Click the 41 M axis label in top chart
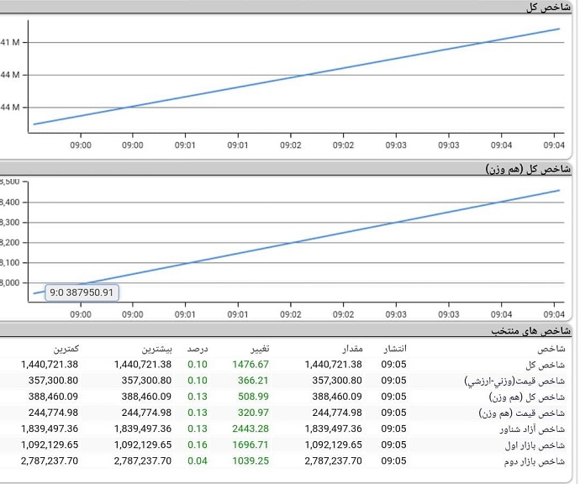Viewport: 580px width, 484px height. pos(10,42)
